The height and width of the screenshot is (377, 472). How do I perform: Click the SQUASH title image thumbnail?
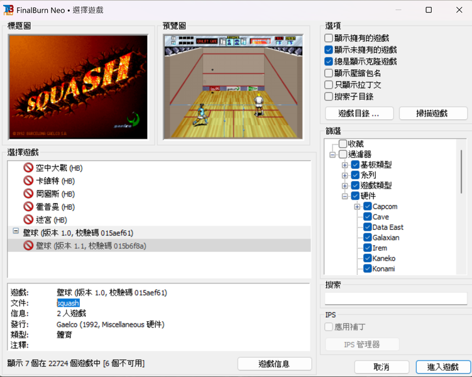click(x=79, y=87)
